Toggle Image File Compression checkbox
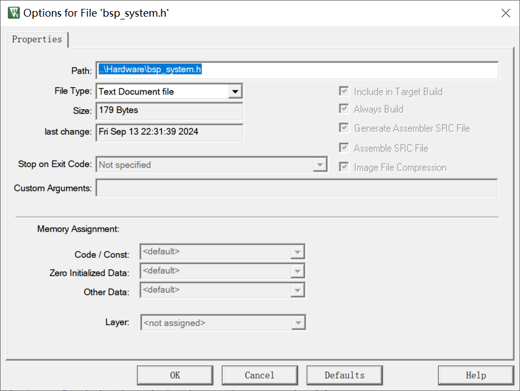The width and height of the screenshot is (520, 391). (344, 167)
